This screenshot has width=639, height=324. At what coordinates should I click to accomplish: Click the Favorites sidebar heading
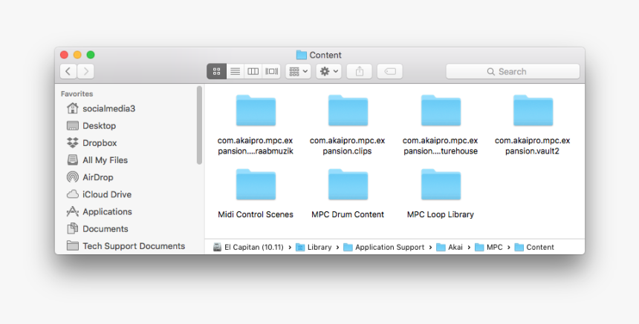tap(77, 94)
